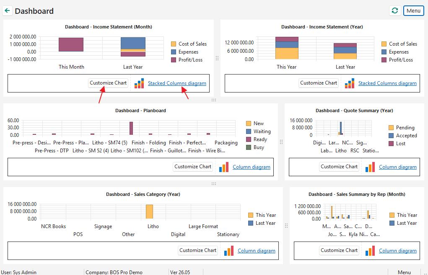This screenshot has height=275, width=428.
Task: Click the New legend swatch in Planboard
Action: click(249, 123)
